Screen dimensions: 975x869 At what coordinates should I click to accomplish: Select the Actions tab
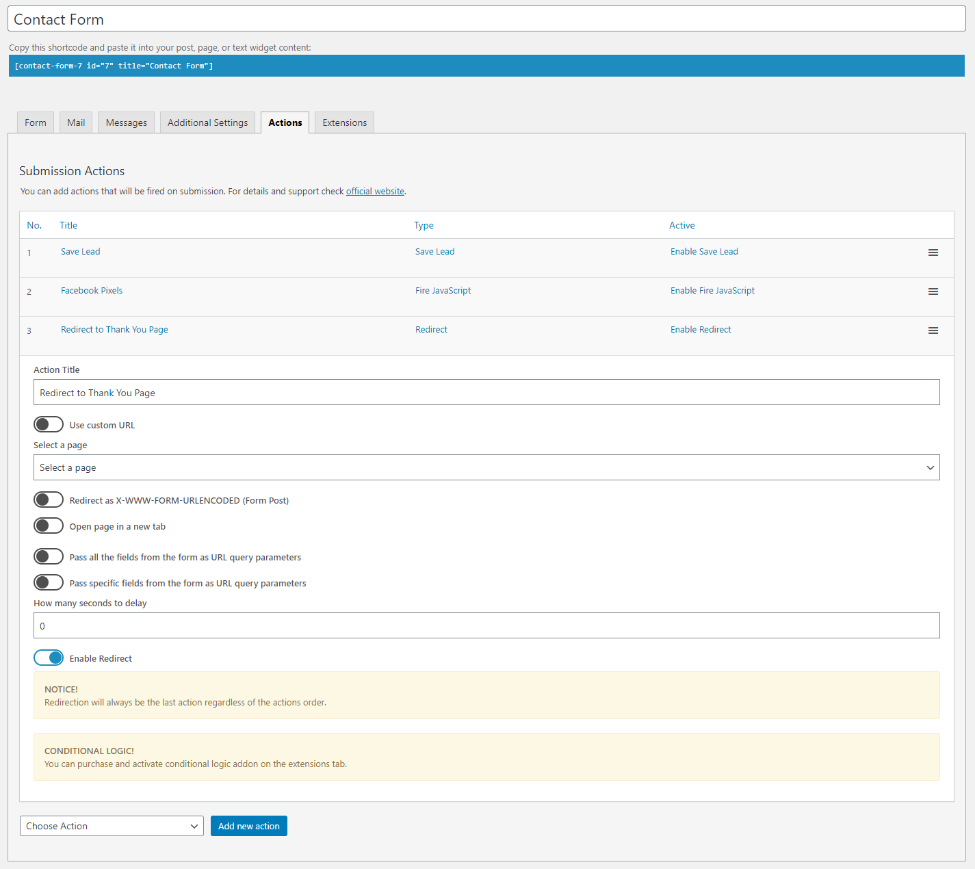click(x=285, y=122)
